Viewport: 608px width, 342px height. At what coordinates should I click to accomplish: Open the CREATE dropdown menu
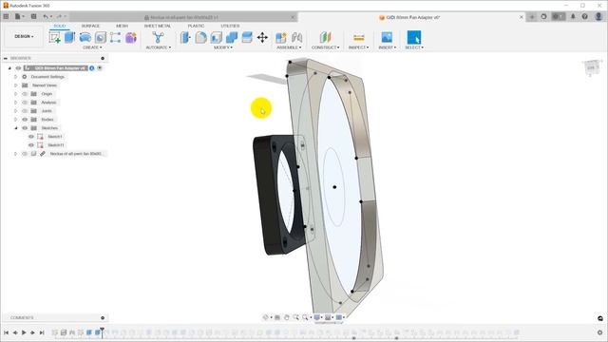pos(92,47)
